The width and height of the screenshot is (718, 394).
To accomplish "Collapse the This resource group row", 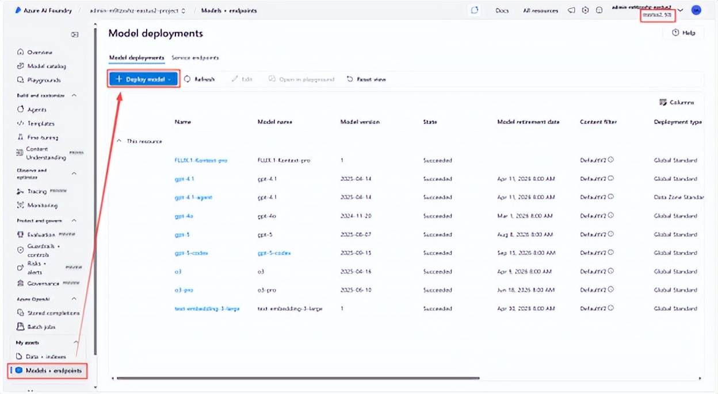I will [119, 141].
